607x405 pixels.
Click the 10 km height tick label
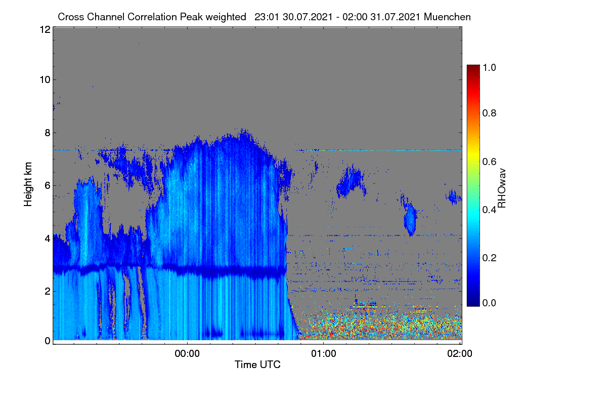(44, 79)
